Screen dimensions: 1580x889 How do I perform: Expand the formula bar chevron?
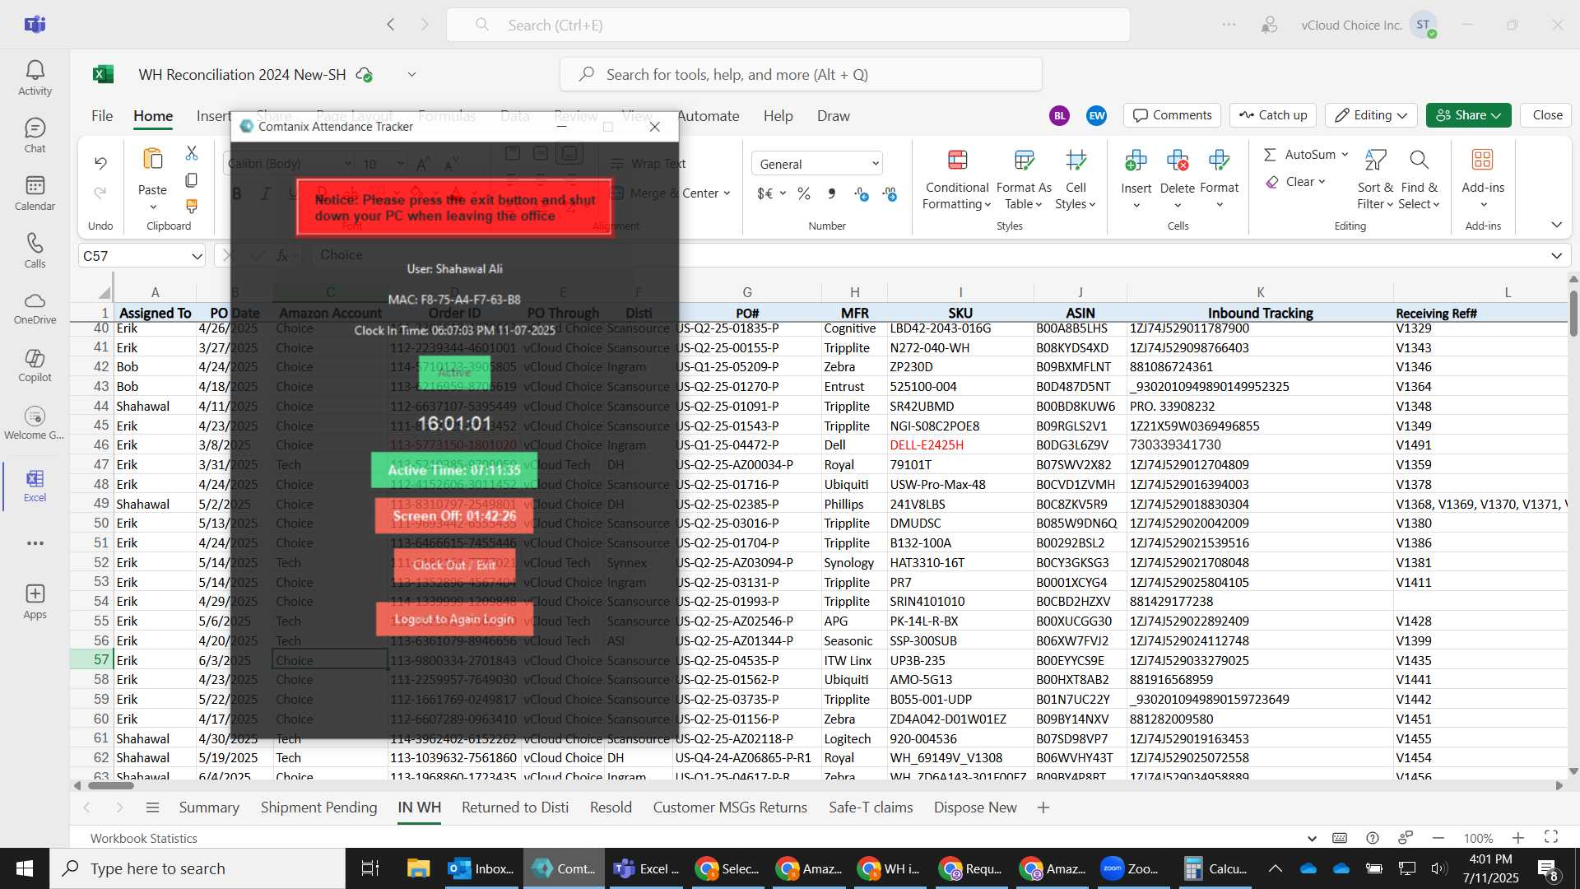(x=1556, y=256)
